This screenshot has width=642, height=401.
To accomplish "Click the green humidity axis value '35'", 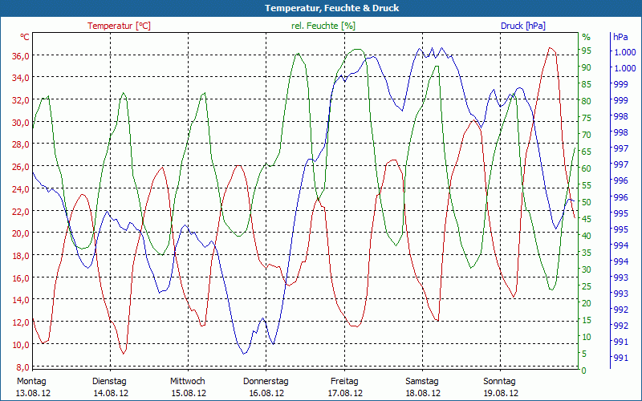I will click(x=587, y=253).
